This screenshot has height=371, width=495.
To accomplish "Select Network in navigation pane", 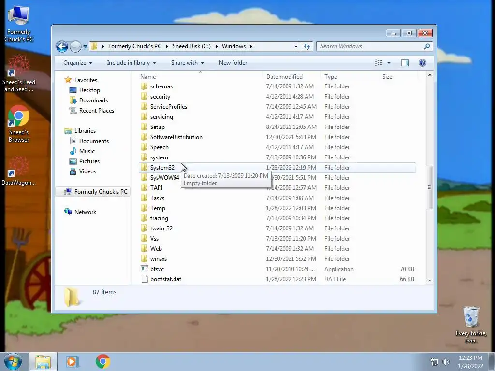I will pyautogui.click(x=80, y=212).
